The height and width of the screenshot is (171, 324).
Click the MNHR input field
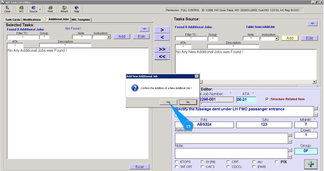(306, 125)
